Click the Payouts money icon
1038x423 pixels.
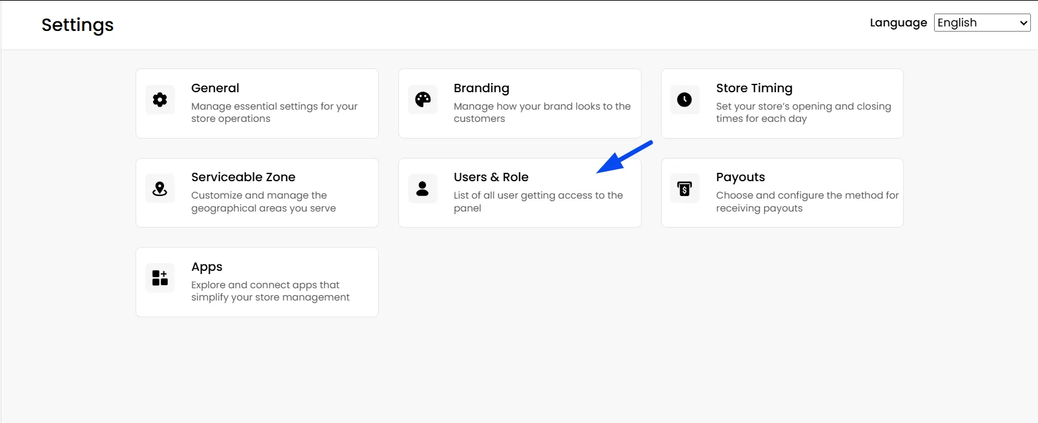(684, 189)
